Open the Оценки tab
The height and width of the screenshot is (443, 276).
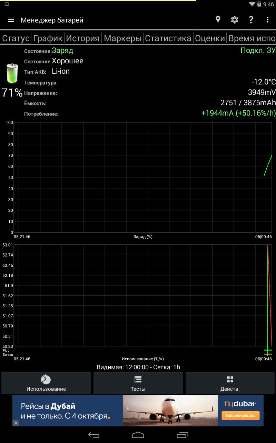tap(210, 38)
